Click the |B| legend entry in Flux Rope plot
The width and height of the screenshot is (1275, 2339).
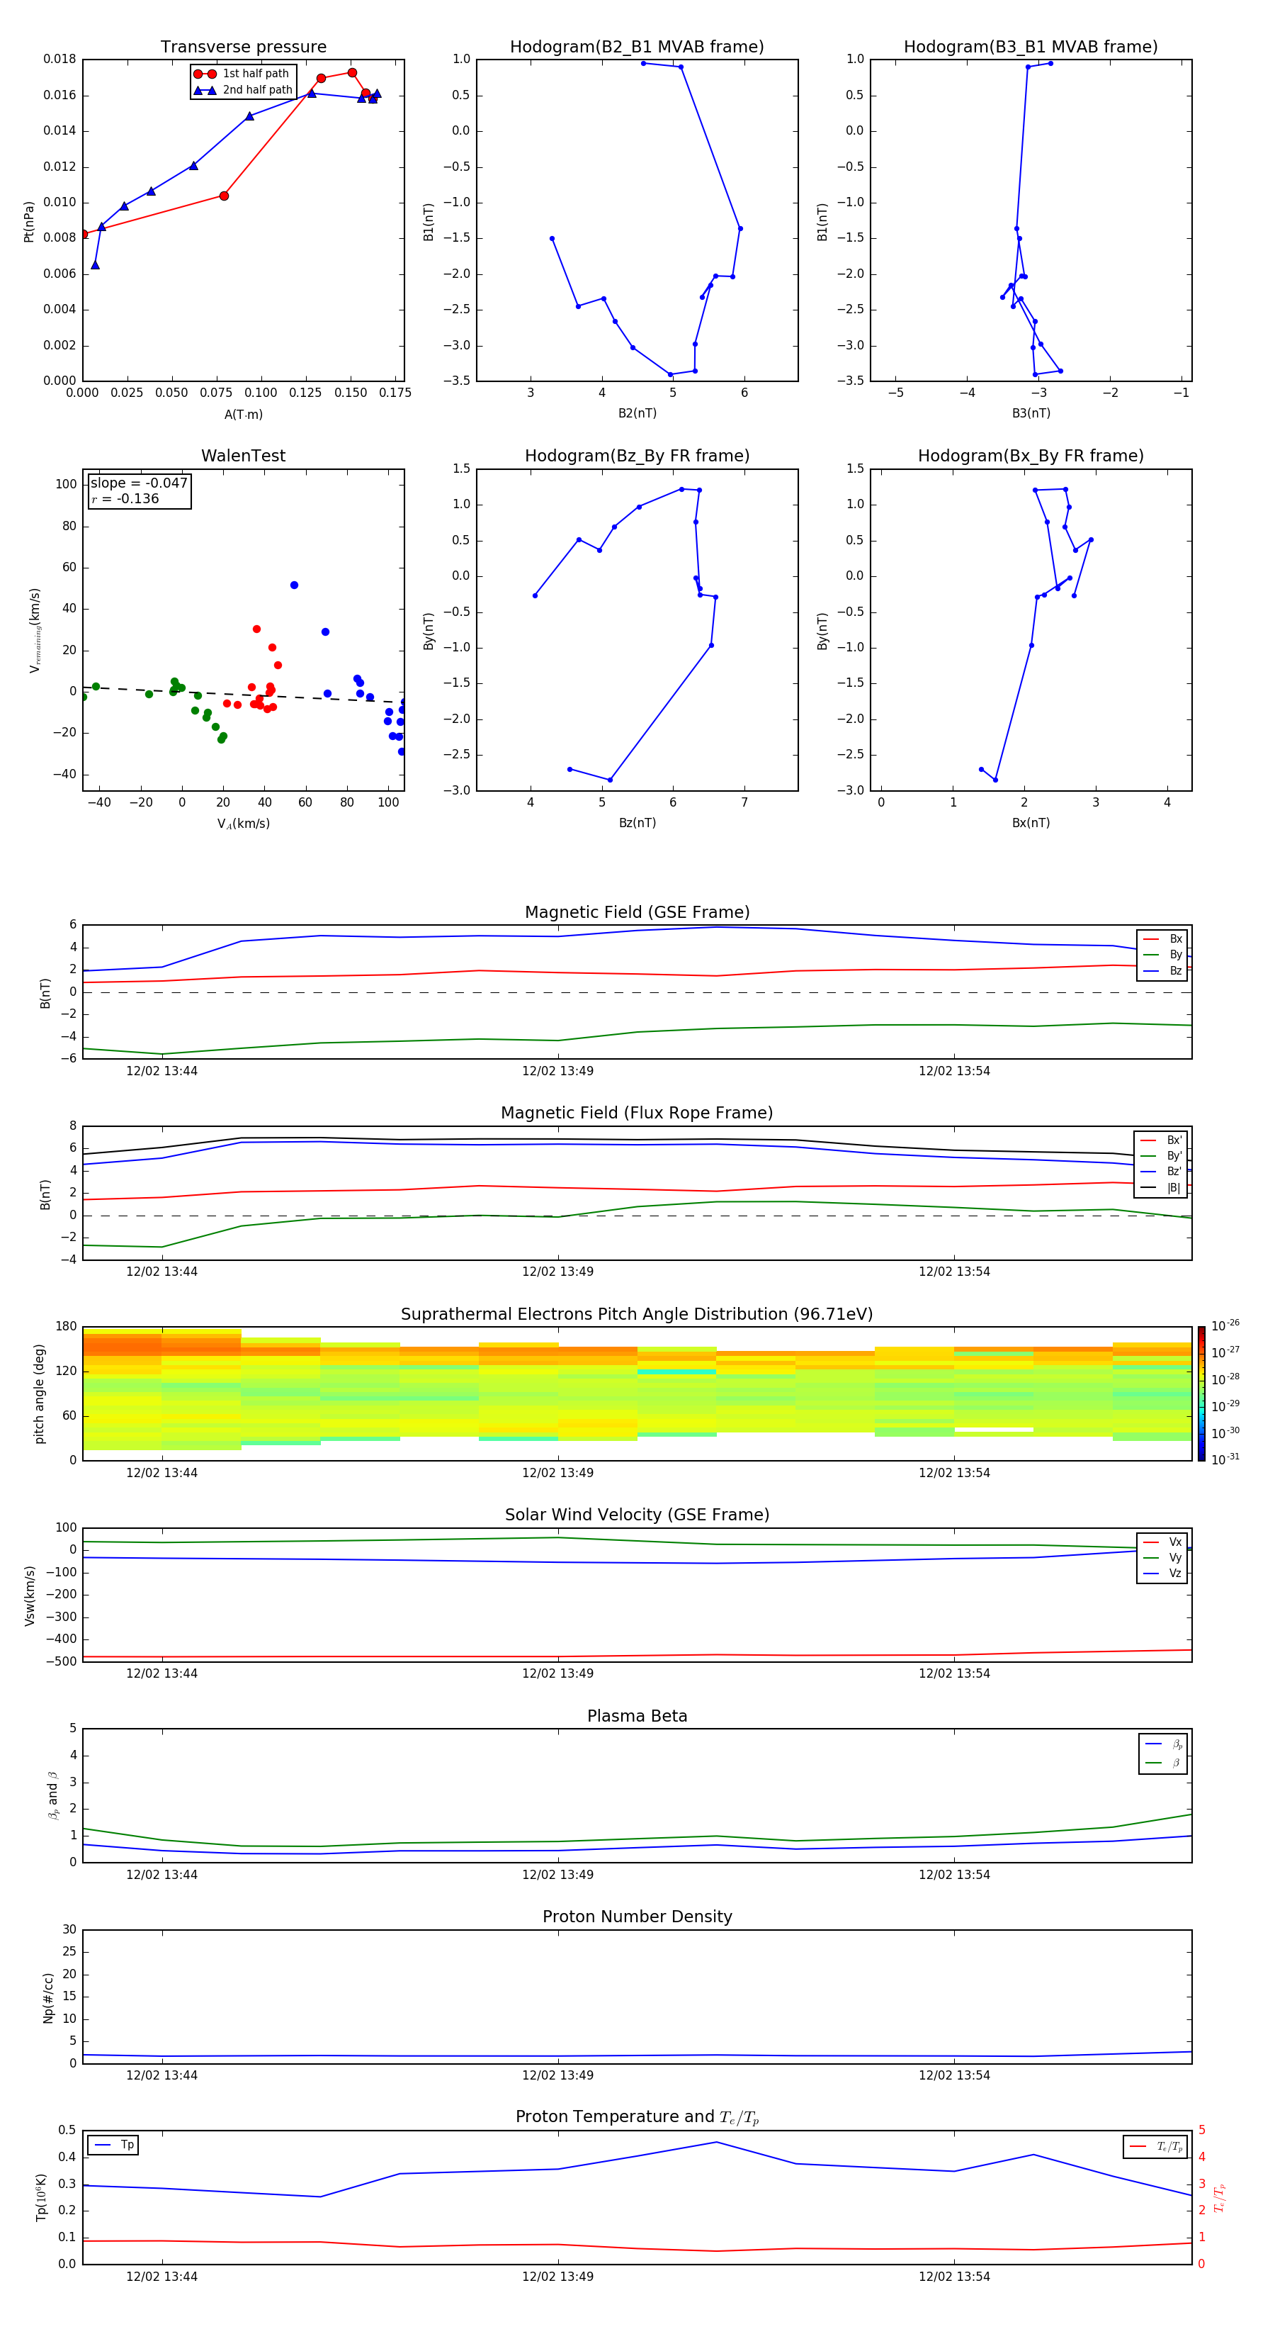click(1161, 1188)
